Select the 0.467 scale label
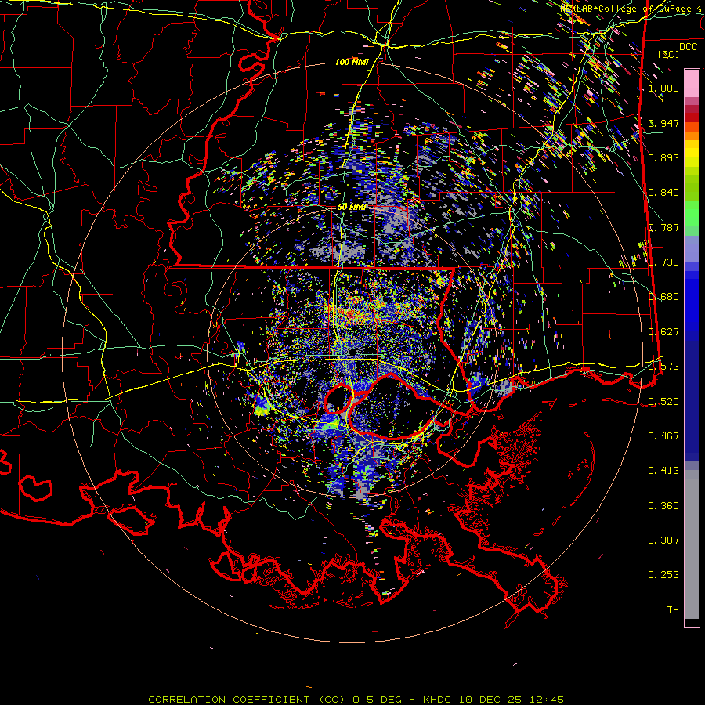 pyautogui.click(x=663, y=436)
